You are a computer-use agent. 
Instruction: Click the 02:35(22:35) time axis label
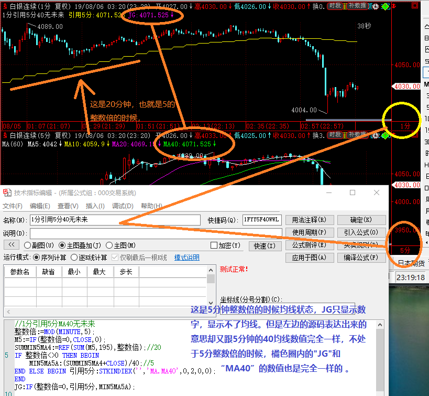point(268,126)
